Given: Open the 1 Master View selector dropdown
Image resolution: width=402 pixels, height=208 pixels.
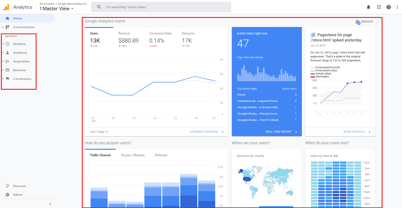Looking at the screenshot, I should click(57, 9).
